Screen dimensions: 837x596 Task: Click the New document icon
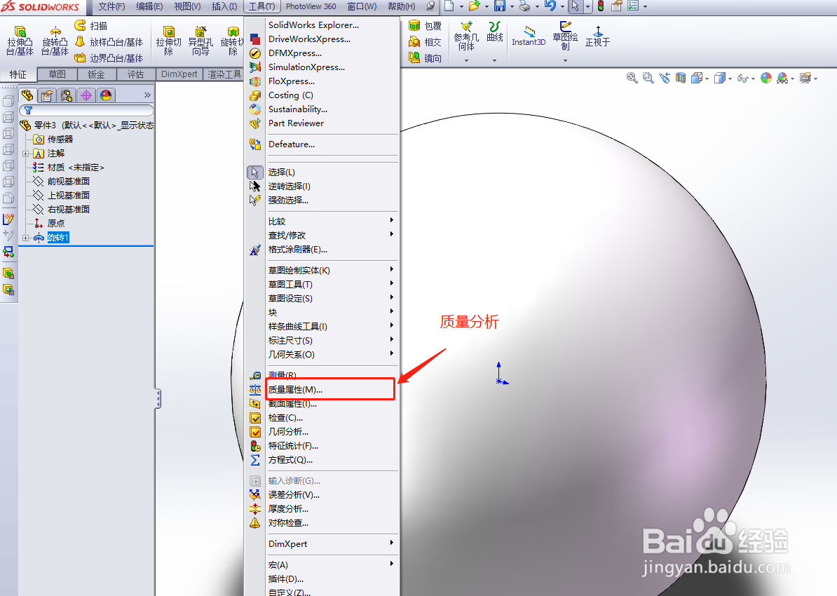tap(449, 6)
